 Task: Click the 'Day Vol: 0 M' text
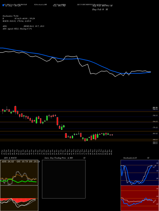pos(100,10)
